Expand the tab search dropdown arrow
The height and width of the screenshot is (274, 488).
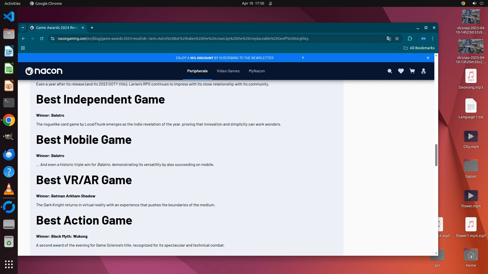pyautogui.click(x=23, y=28)
